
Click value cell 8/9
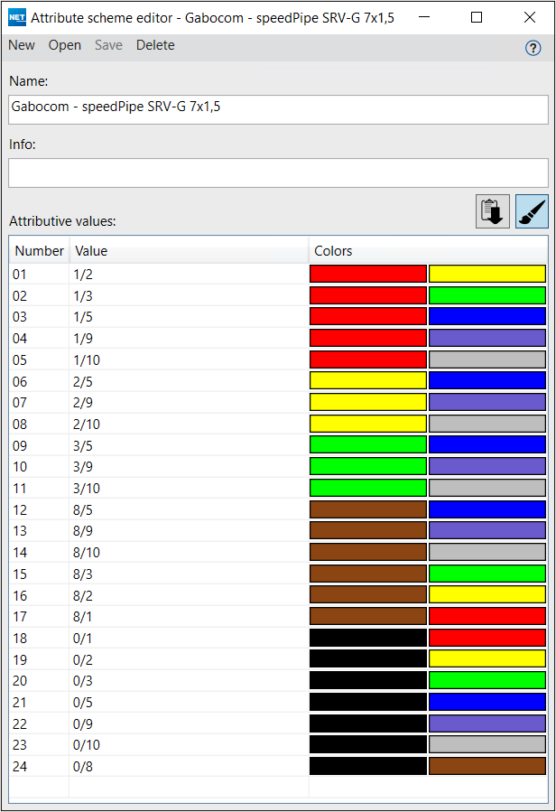click(189, 531)
